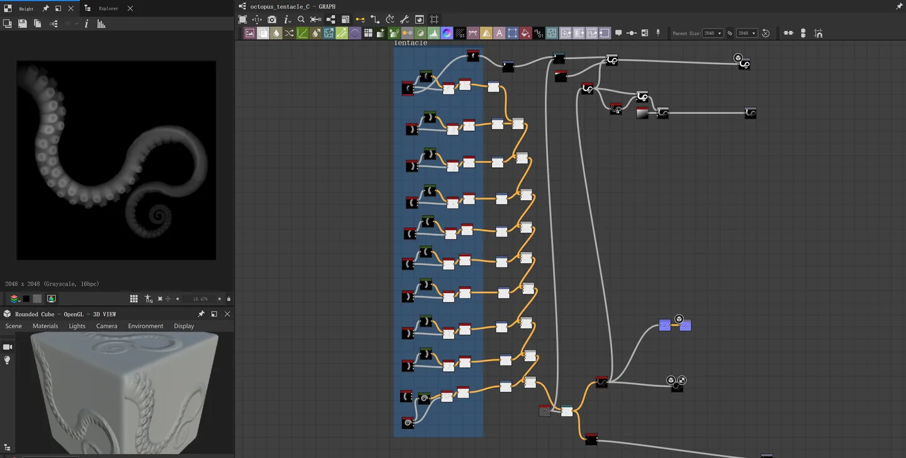
Task: Toggle the tiling grid in 2D view
Action: pos(134,299)
